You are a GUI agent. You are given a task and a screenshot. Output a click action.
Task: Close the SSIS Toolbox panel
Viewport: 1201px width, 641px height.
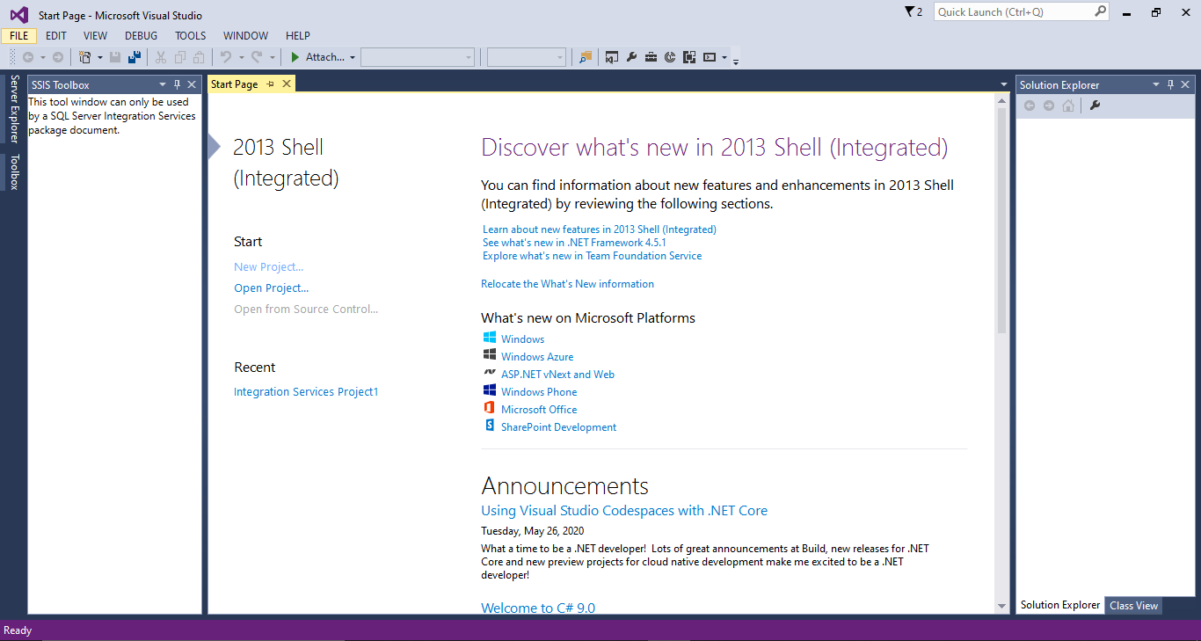coord(192,84)
